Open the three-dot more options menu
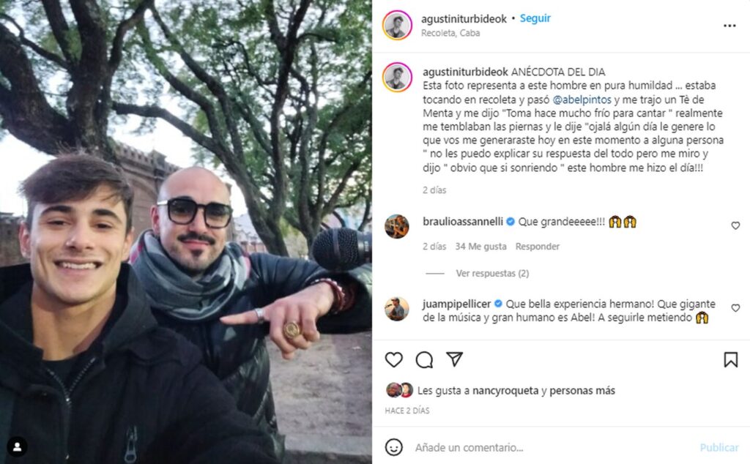This screenshot has height=464, width=750. tap(729, 26)
